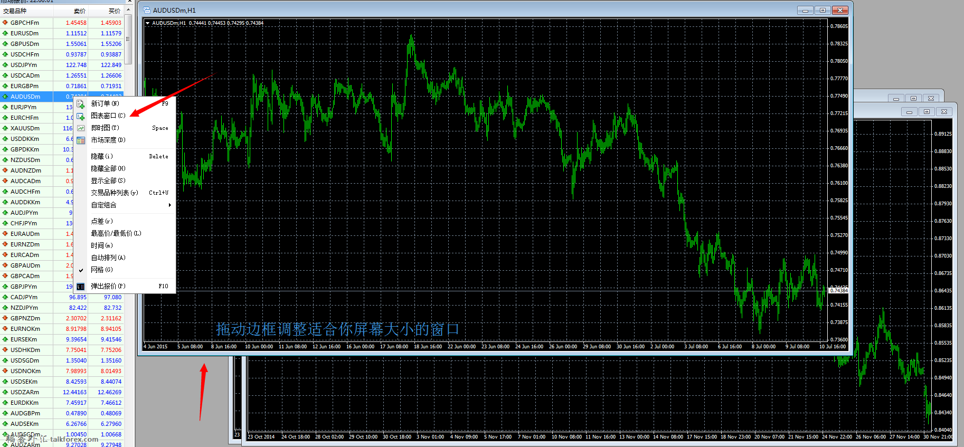Click the AUDUSDm,H1 chart window title icon

pyautogui.click(x=147, y=10)
